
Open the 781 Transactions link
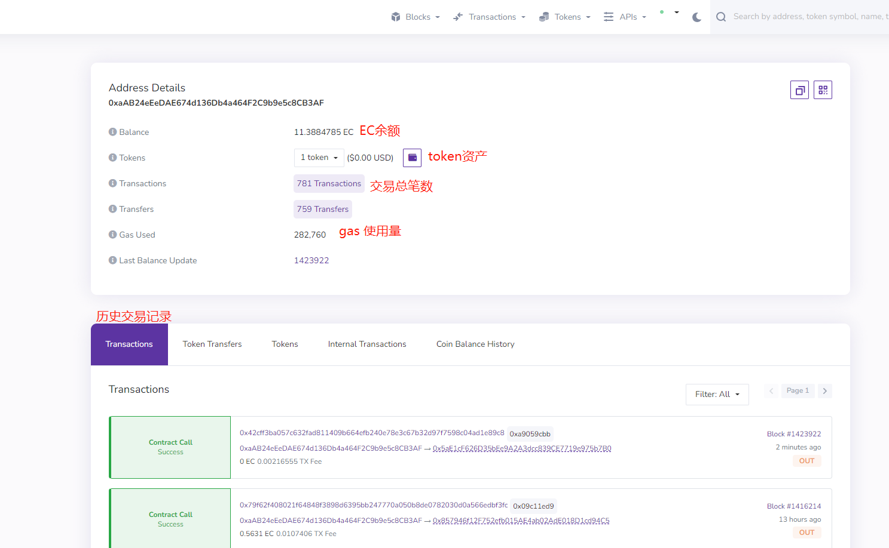click(x=329, y=183)
